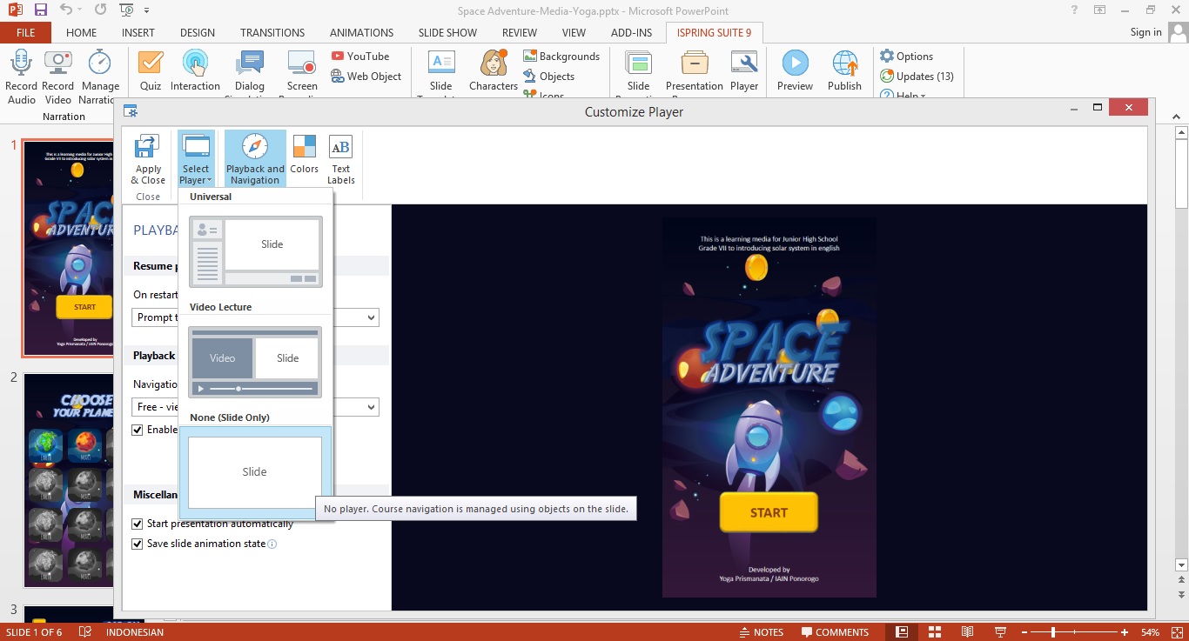The image size is (1189, 641).
Task: Click the zoom in plus button
Action: pyautogui.click(x=1125, y=632)
